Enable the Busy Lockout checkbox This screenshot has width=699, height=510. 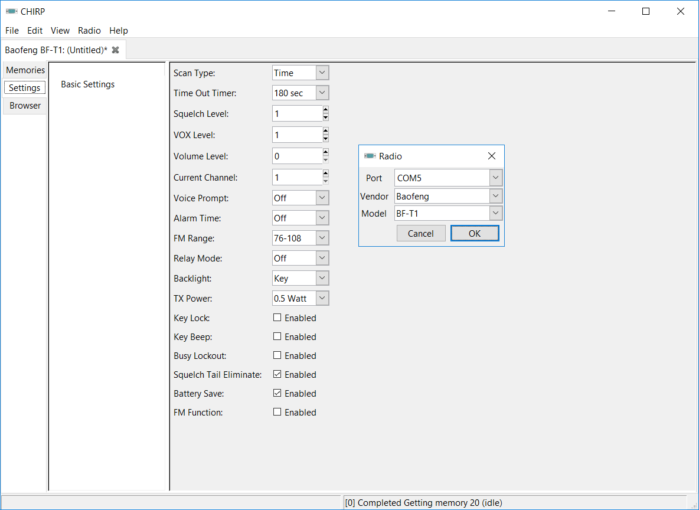[277, 355]
